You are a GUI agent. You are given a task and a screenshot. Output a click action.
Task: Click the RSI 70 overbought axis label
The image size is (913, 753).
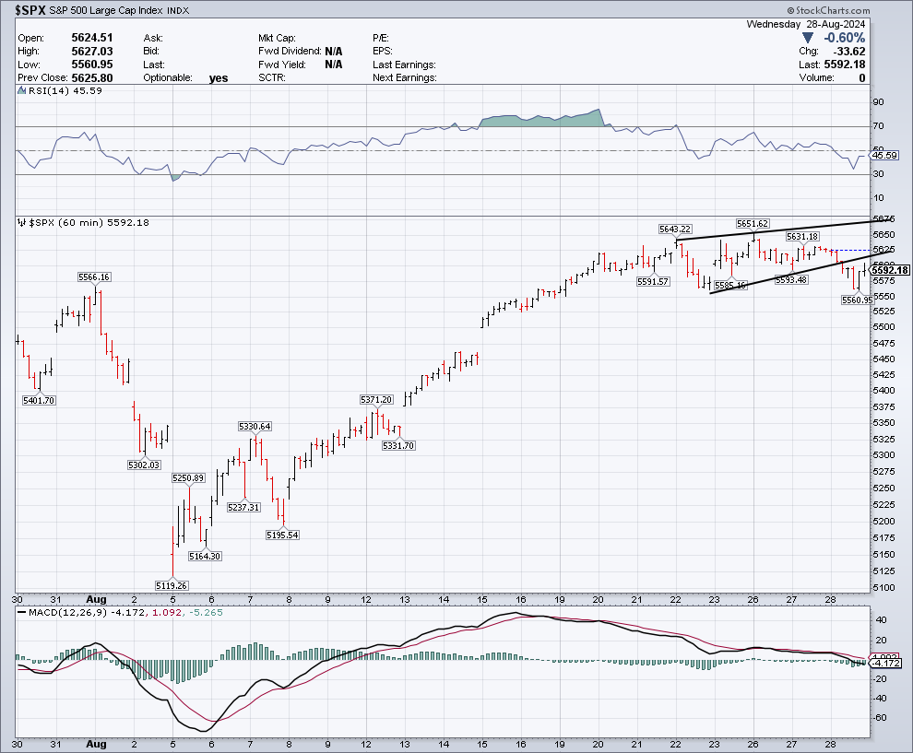pos(878,125)
